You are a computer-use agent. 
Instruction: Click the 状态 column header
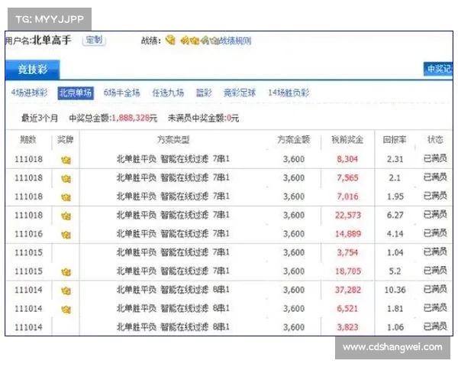[435, 140]
